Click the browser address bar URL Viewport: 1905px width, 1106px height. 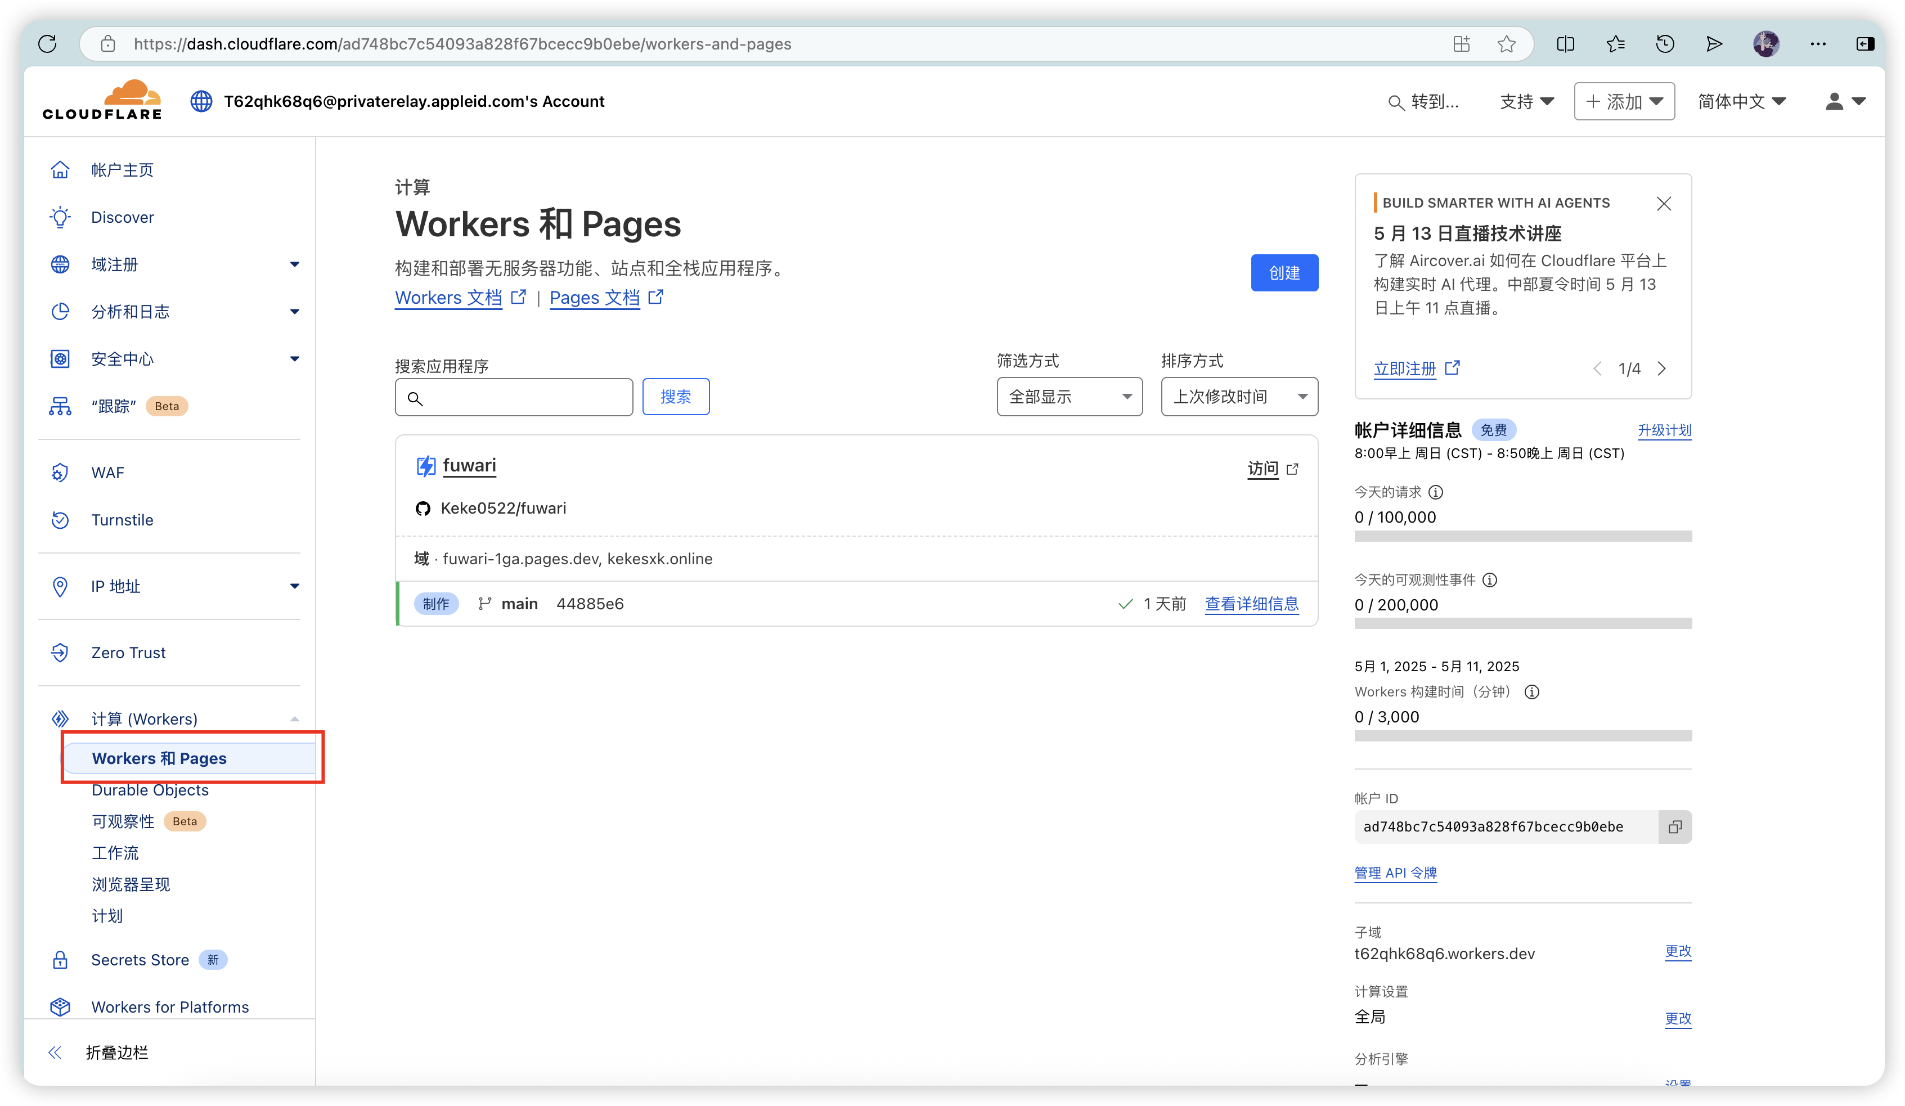click(462, 44)
